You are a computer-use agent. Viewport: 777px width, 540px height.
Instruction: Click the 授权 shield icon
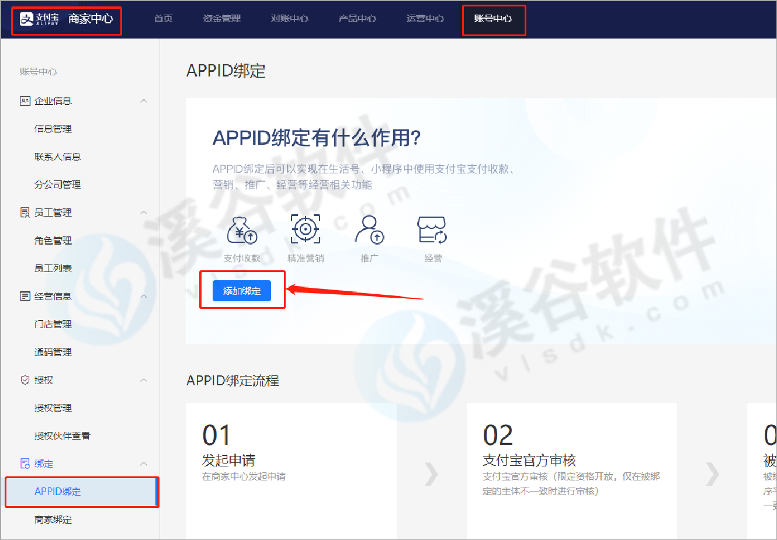25,380
